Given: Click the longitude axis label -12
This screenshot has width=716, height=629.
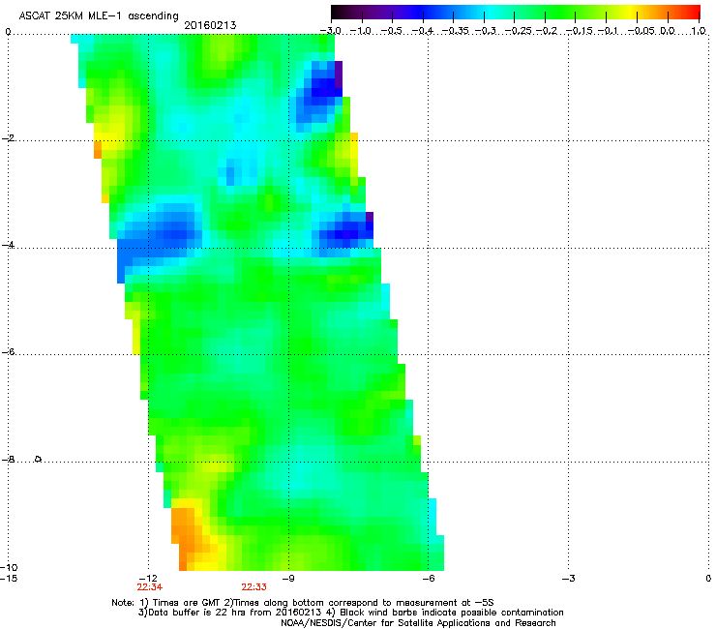Looking at the screenshot, I should [148, 579].
